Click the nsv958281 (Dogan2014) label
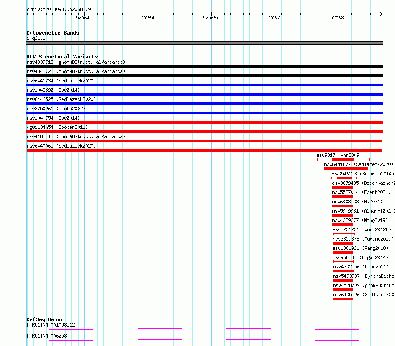 point(360,257)
